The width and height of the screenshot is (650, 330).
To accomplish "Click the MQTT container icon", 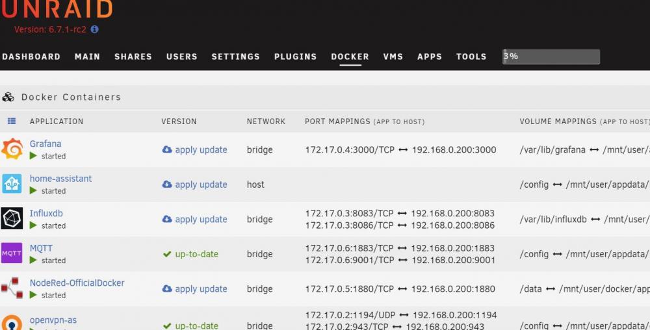I will tap(12, 253).
